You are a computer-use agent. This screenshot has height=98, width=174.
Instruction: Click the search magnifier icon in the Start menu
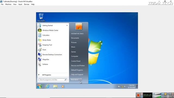[65, 80]
